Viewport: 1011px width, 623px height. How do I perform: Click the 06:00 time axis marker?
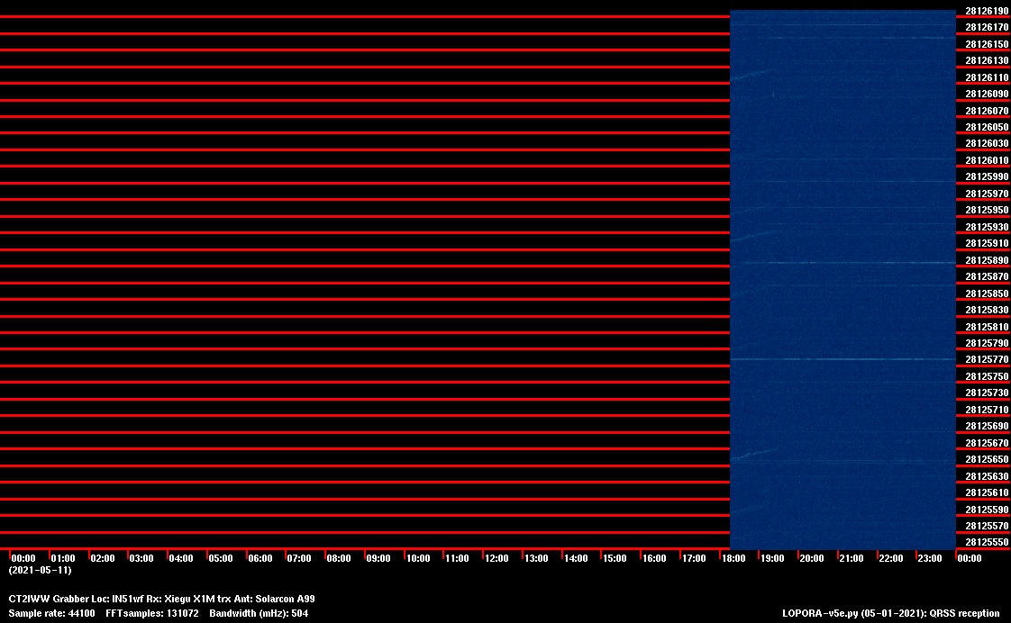click(x=260, y=558)
